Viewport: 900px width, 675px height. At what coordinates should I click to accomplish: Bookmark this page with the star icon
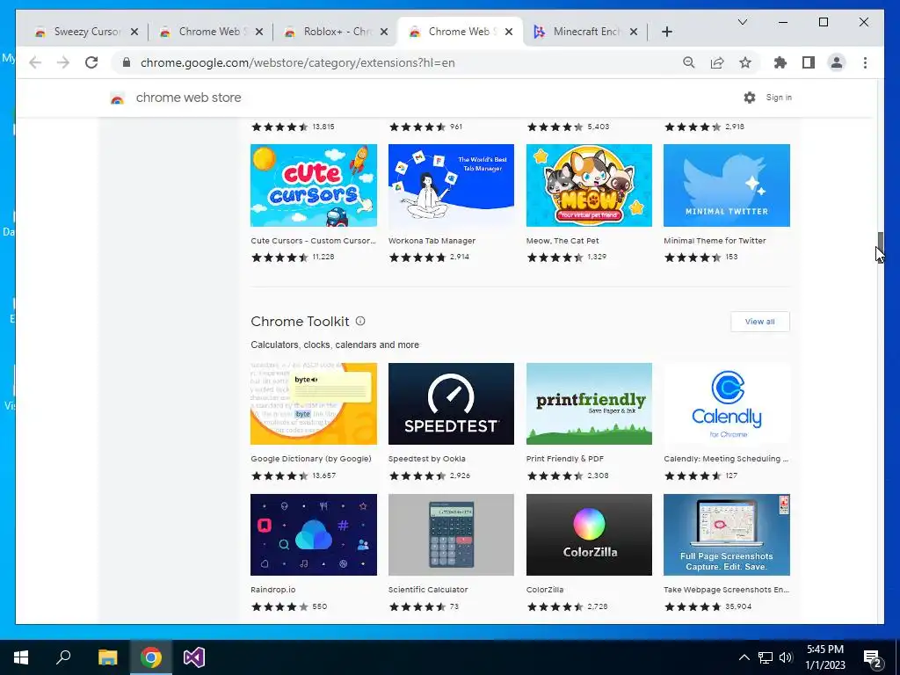click(x=745, y=62)
